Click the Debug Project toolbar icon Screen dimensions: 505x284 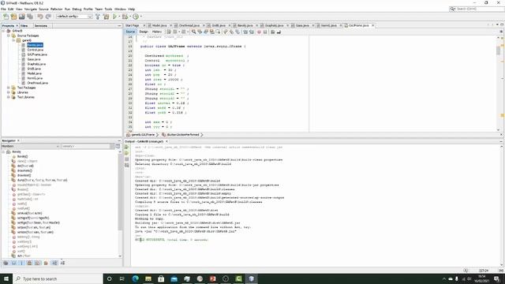tap(125, 17)
